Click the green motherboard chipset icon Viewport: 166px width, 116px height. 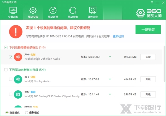(x=18, y=94)
